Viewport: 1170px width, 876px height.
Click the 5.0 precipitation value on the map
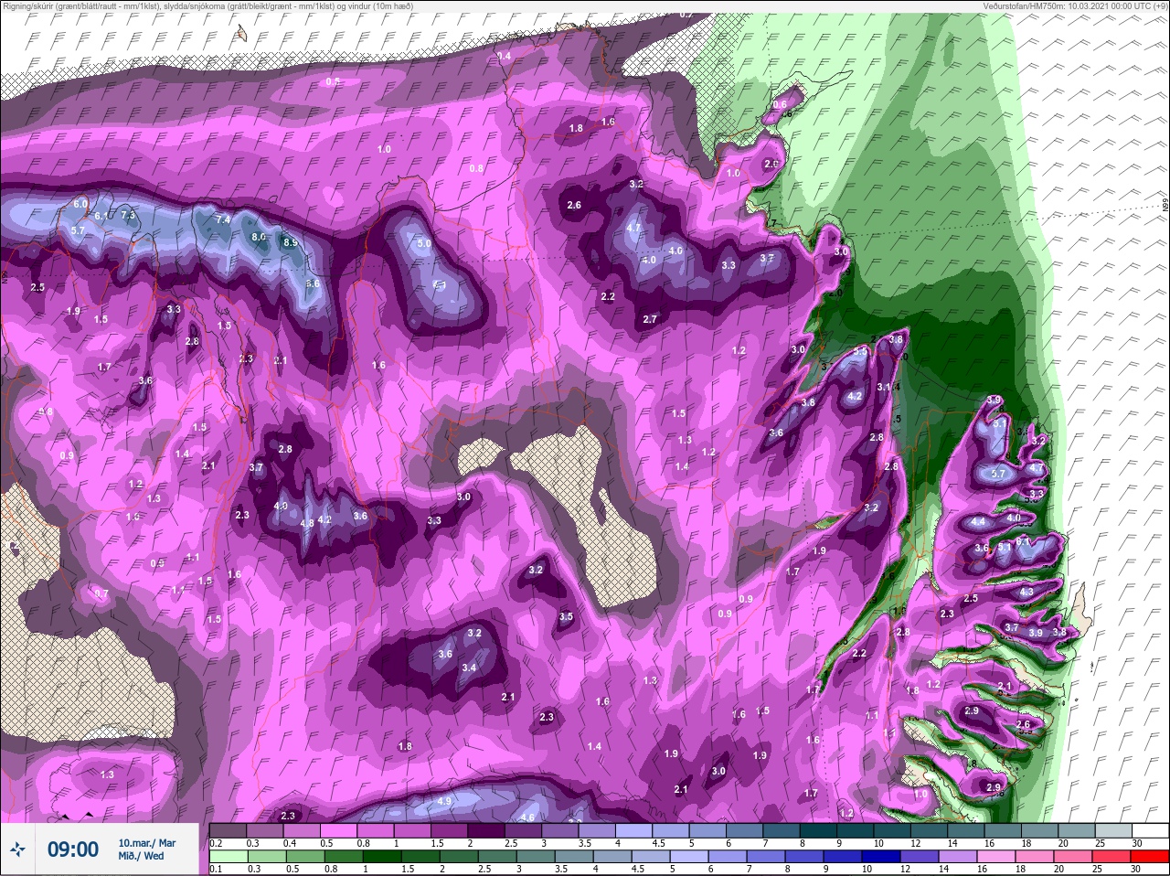click(x=424, y=243)
